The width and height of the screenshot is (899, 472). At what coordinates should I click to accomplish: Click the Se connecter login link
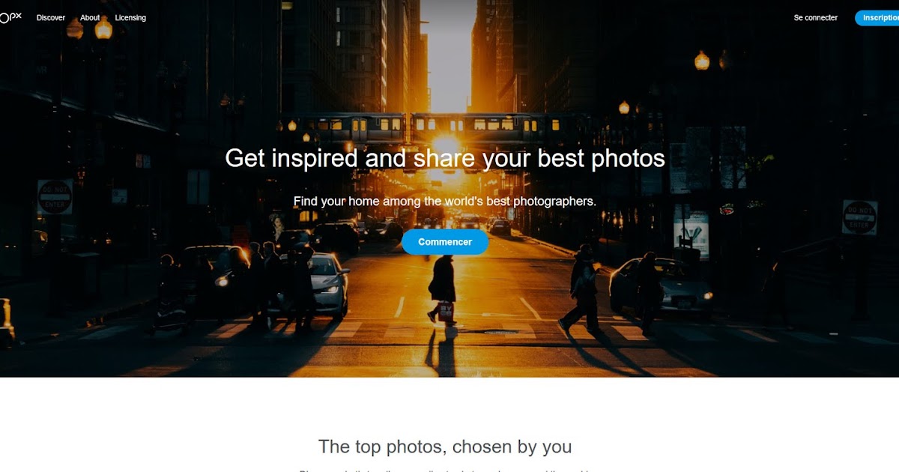pyautogui.click(x=816, y=18)
